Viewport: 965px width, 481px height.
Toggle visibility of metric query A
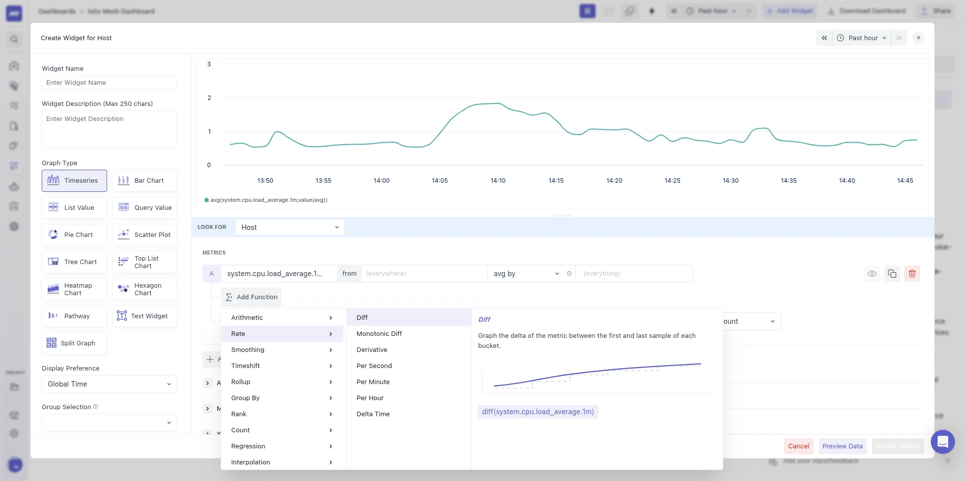[x=872, y=274]
